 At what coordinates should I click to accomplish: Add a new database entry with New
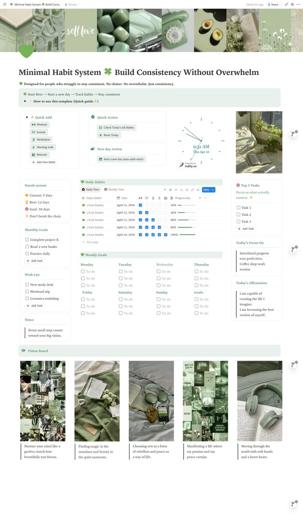coord(206,190)
